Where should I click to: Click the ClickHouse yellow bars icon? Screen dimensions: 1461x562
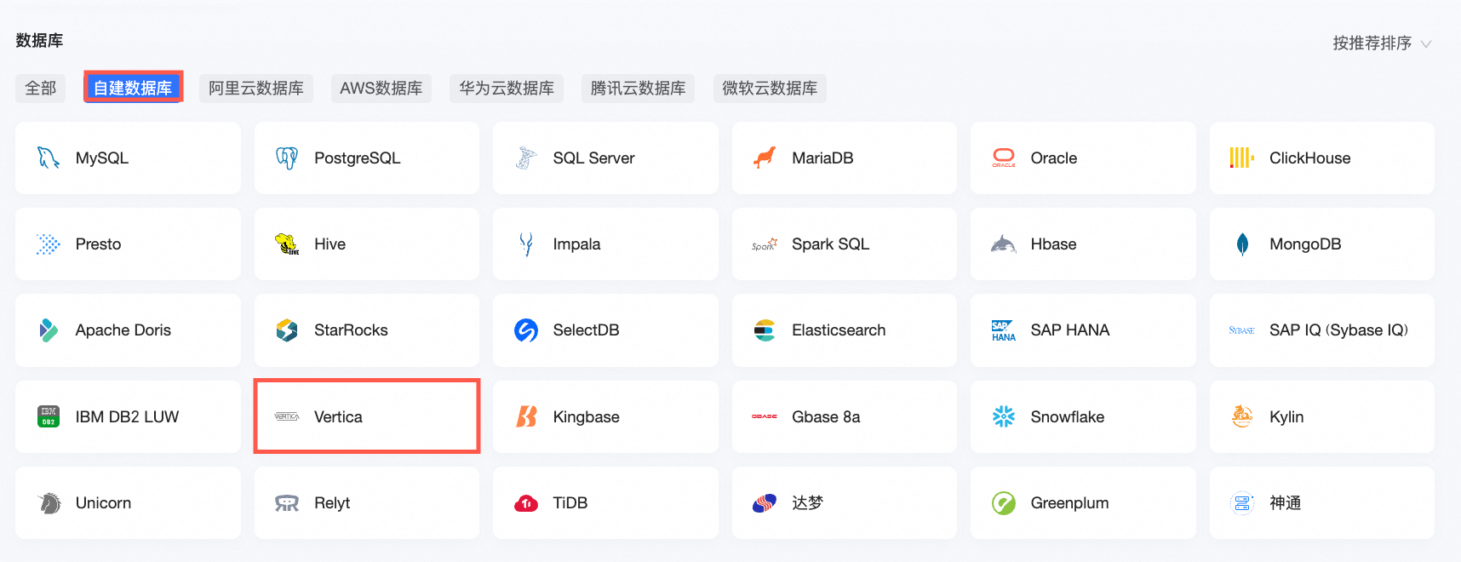coord(1242,158)
